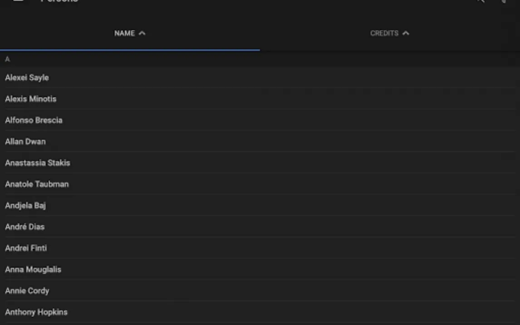Click on Andjela Baj
The image size is (520, 325).
pos(25,206)
